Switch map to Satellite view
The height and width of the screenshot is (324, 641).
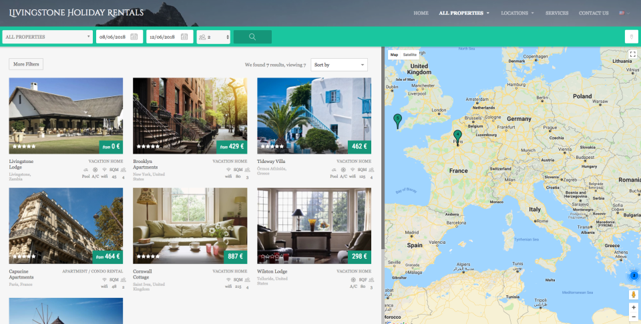click(409, 54)
